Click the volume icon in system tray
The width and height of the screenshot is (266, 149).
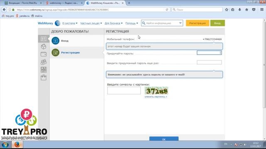(x=245, y=144)
